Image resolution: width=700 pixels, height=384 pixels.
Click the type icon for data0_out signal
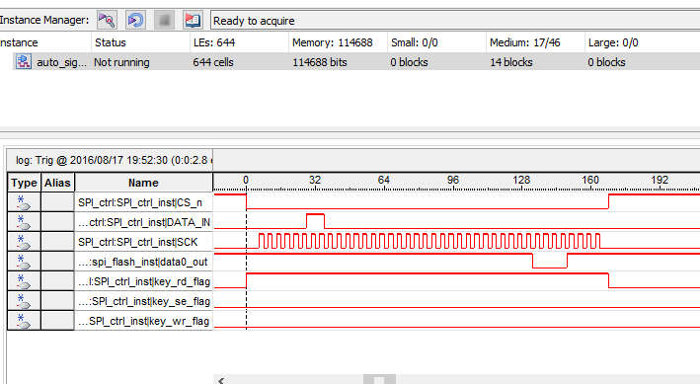pos(24,262)
